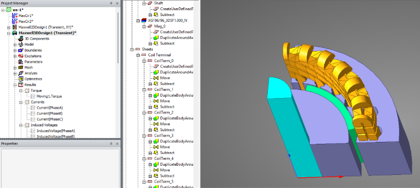Expand the Maxwell2DDesign1 design node

pos(9,27)
